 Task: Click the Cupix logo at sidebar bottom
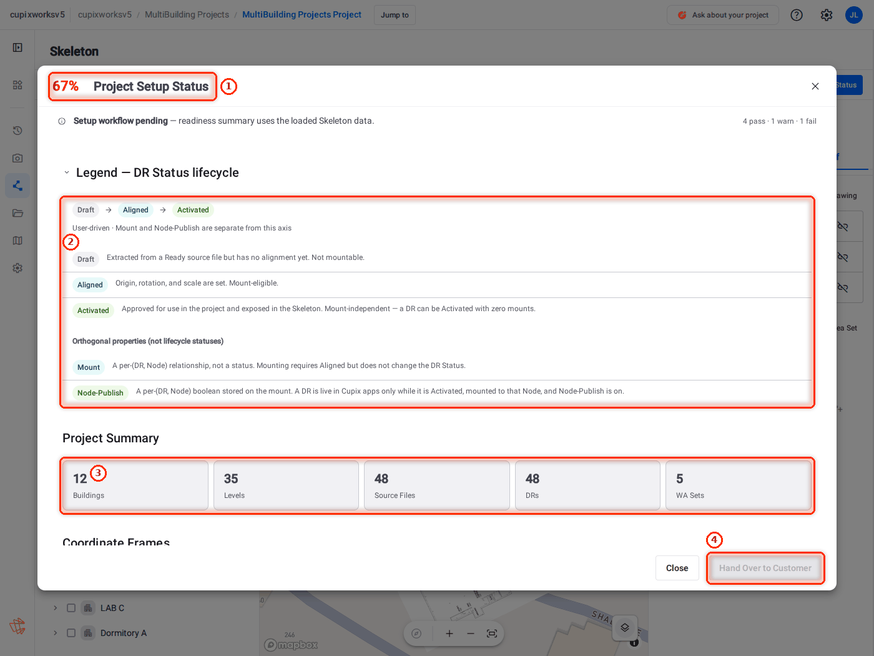pos(17,626)
